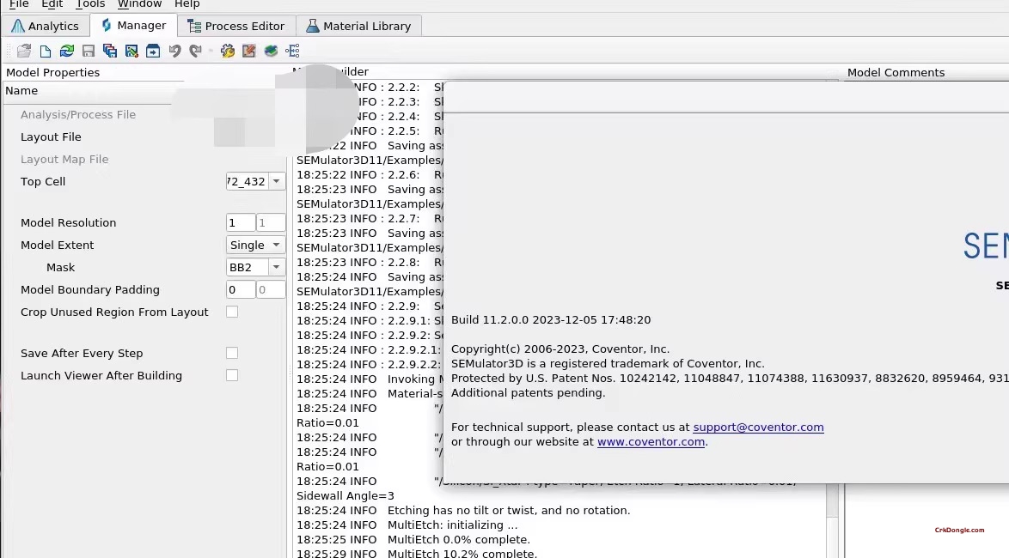Open the settings gear tool
Screen dimensions: 1009x558
[x=227, y=51]
